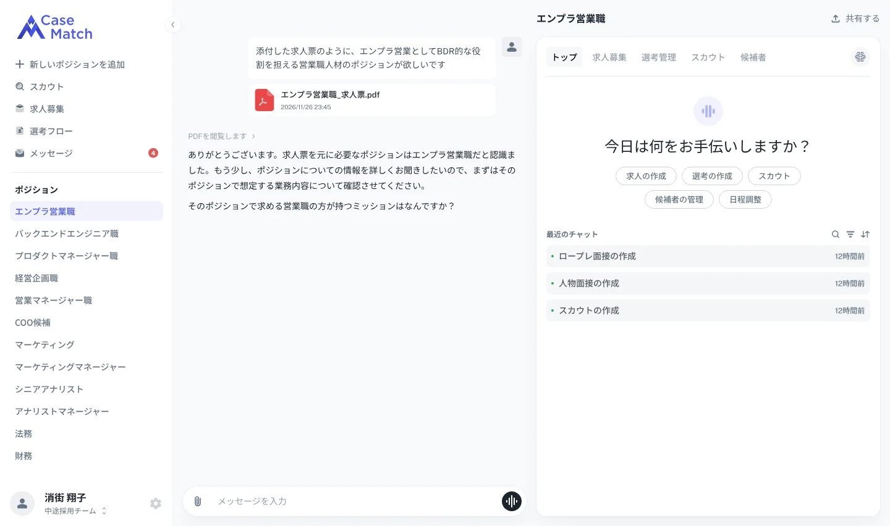Switch to the スカウト tab
The width and height of the screenshot is (890, 526).
tap(708, 57)
